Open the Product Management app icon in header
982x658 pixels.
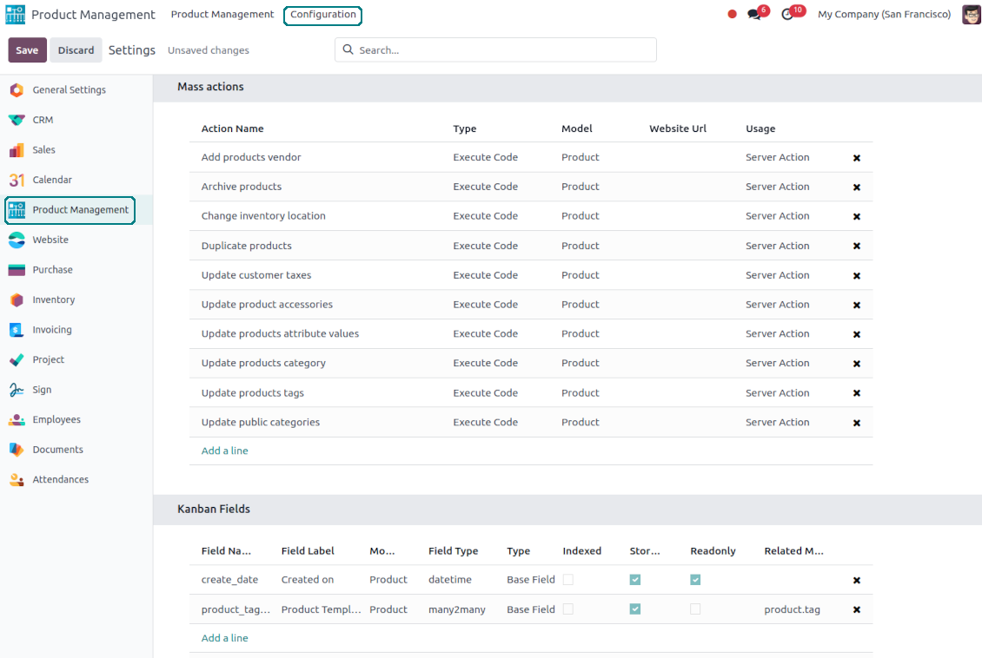(16, 15)
